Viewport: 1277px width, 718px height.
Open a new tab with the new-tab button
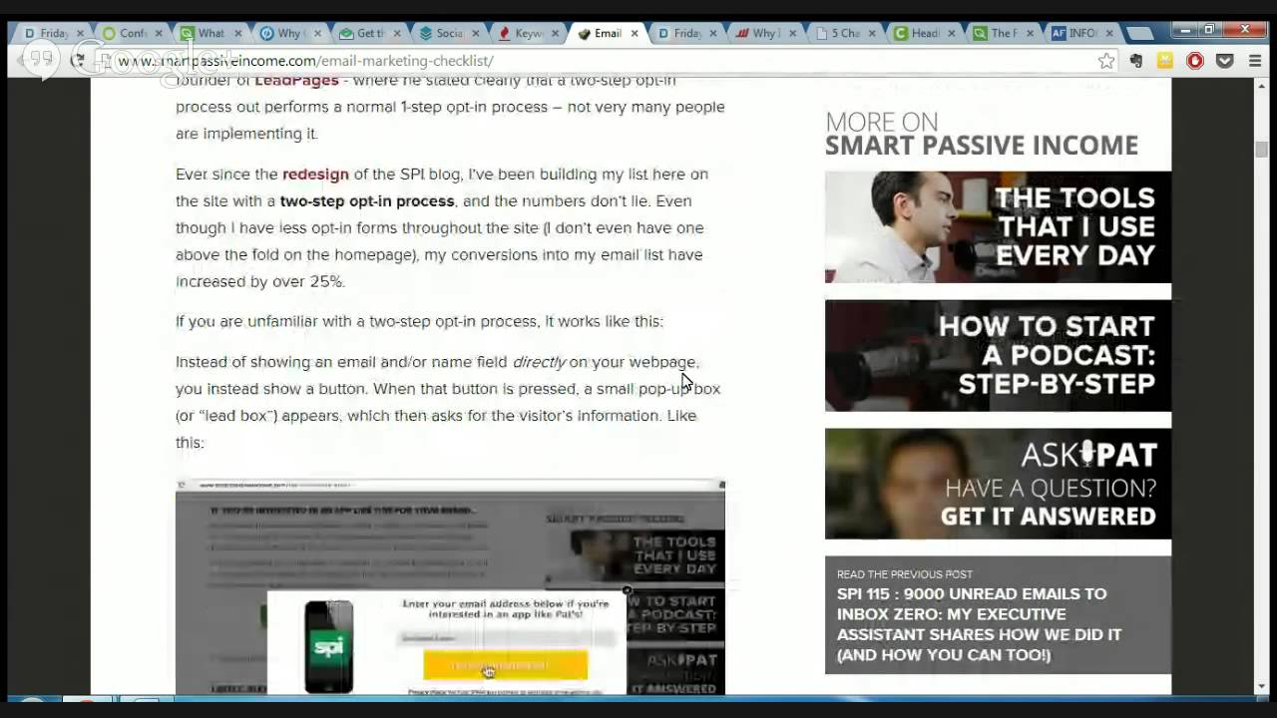click(x=1138, y=34)
